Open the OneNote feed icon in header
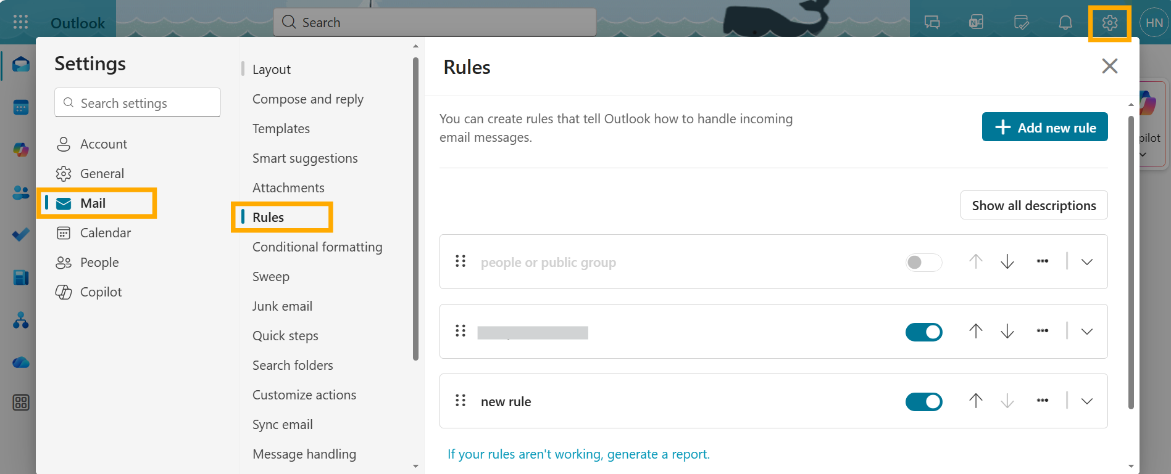 (977, 23)
